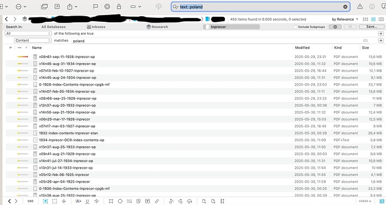
Task: Select the note annotation tool
Action: click(x=138, y=201)
